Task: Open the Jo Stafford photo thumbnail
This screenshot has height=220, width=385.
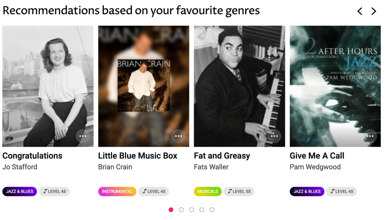Action: click(x=48, y=86)
